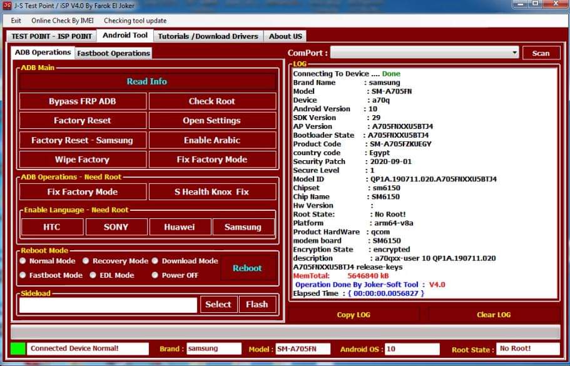This screenshot has width=570, height=366.
Task: Apply S Health Knox Fix
Action: click(212, 191)
